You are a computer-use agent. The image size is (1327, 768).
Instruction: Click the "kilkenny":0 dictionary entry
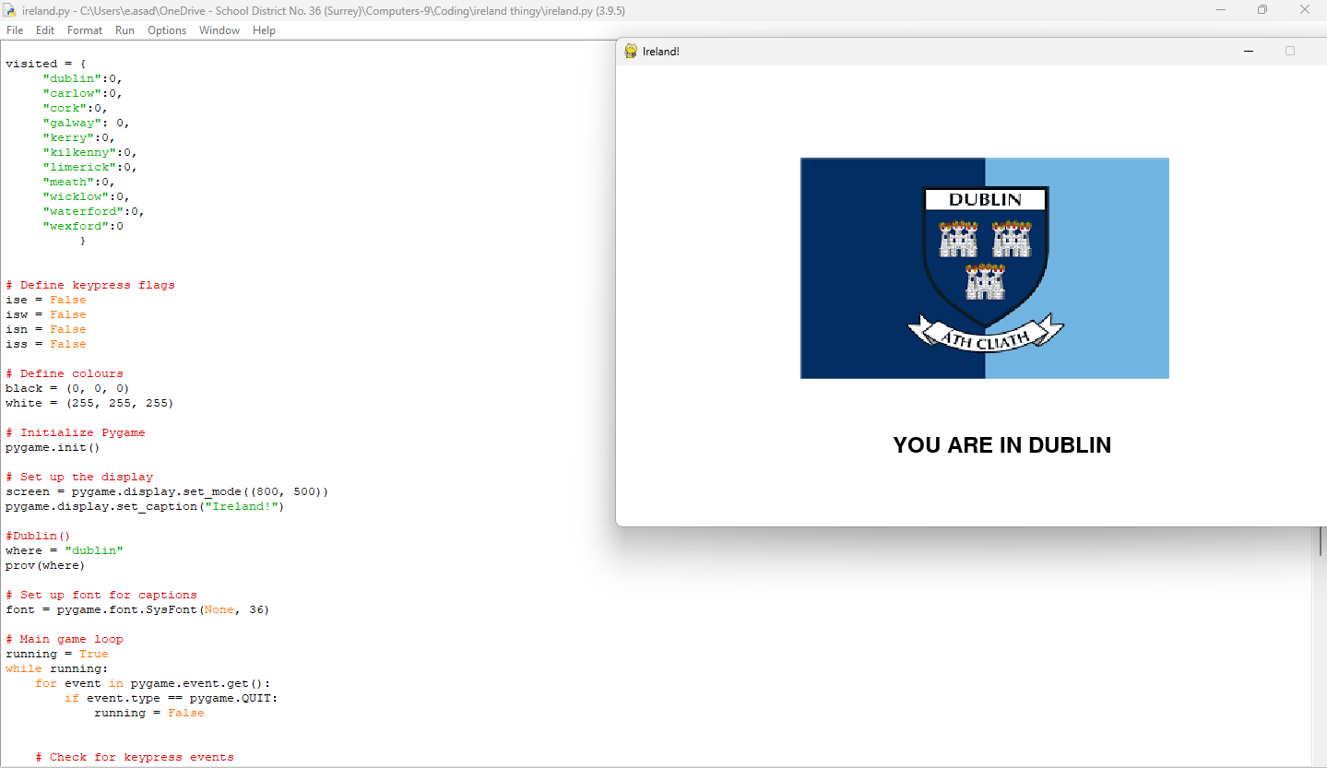(x=90, y=152)
